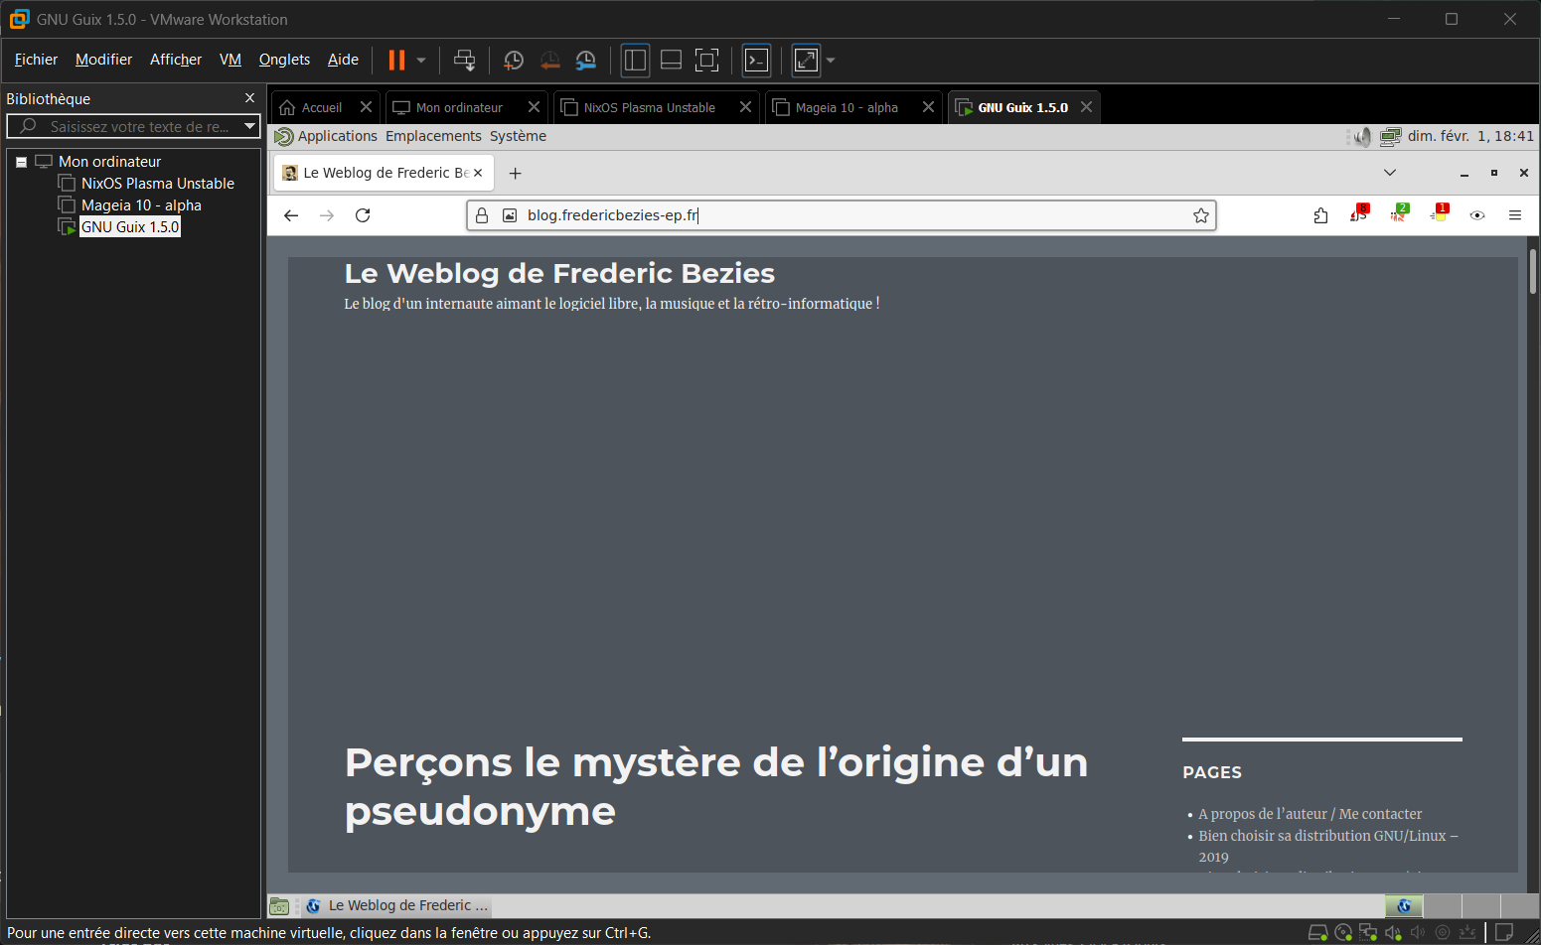The width and height of the screenshot is (1541, 945).
Task: Open the VMware console view icon
Action: click(x=757, y=61)
